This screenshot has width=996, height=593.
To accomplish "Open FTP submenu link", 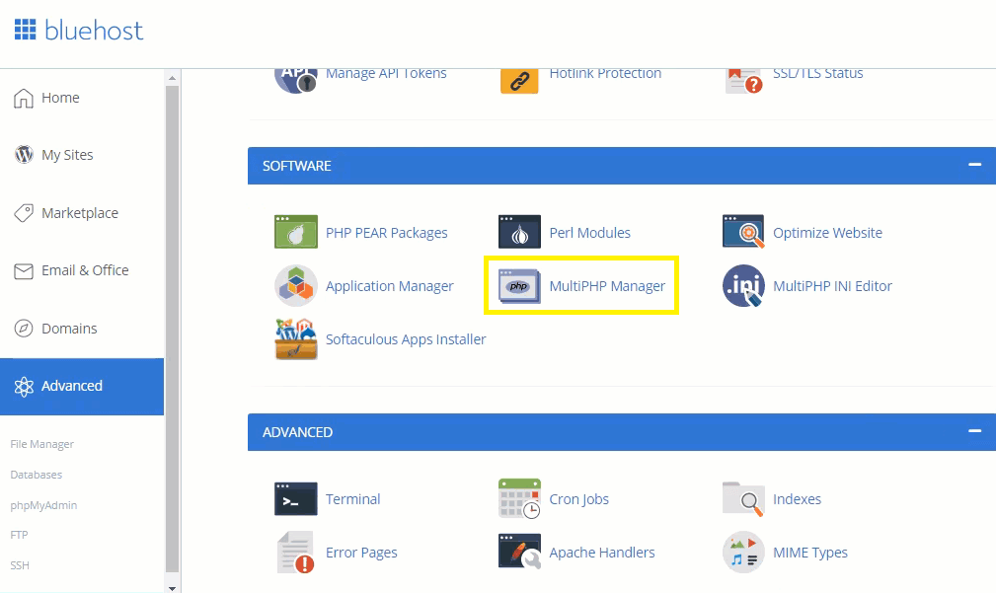I will [19, 535].
